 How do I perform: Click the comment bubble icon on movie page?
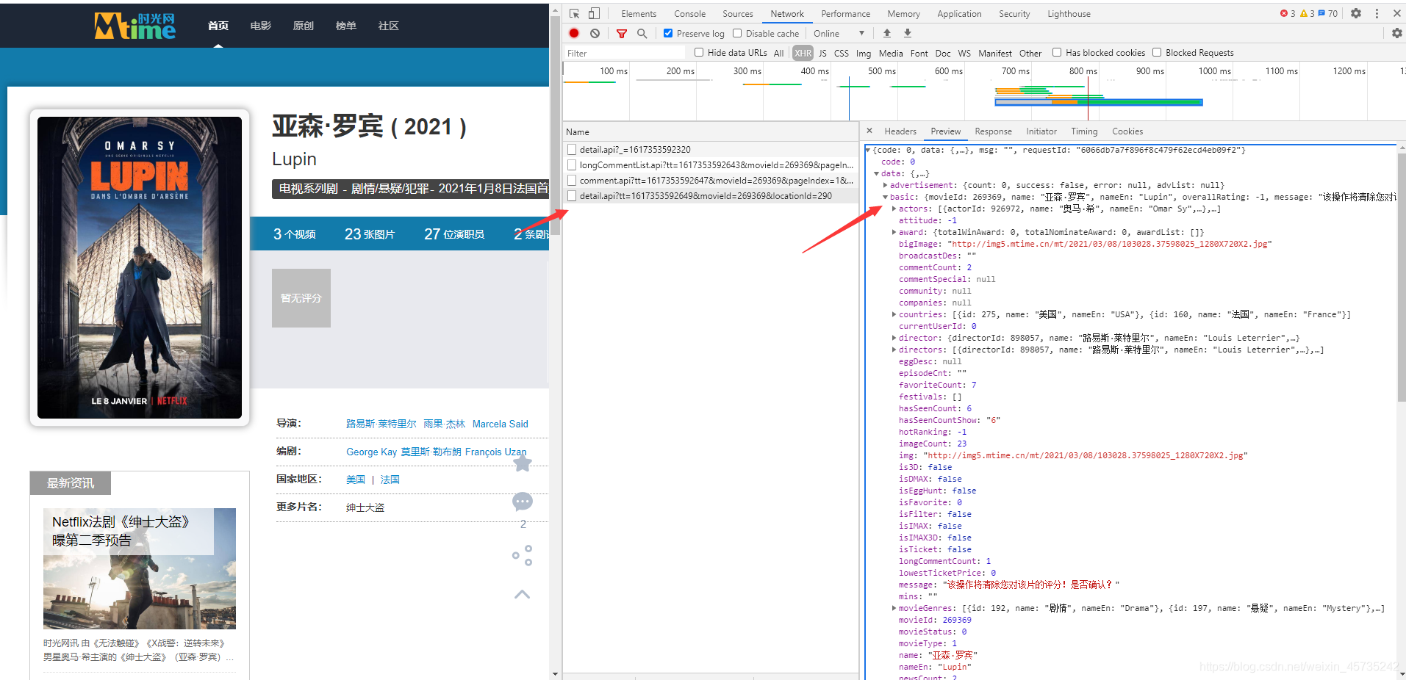(523, 502)
